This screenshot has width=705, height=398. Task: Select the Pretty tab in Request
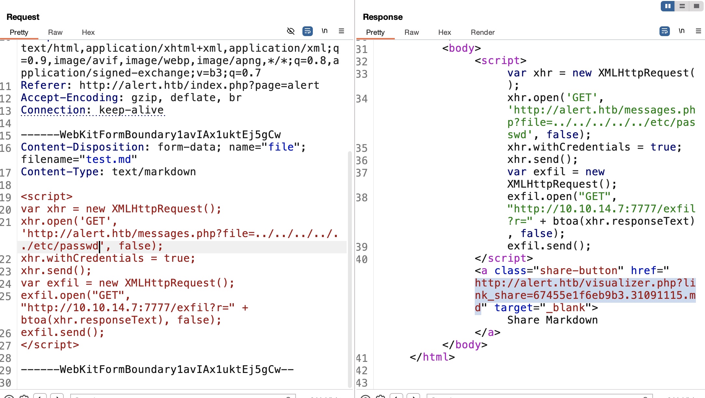coord(19,33)
